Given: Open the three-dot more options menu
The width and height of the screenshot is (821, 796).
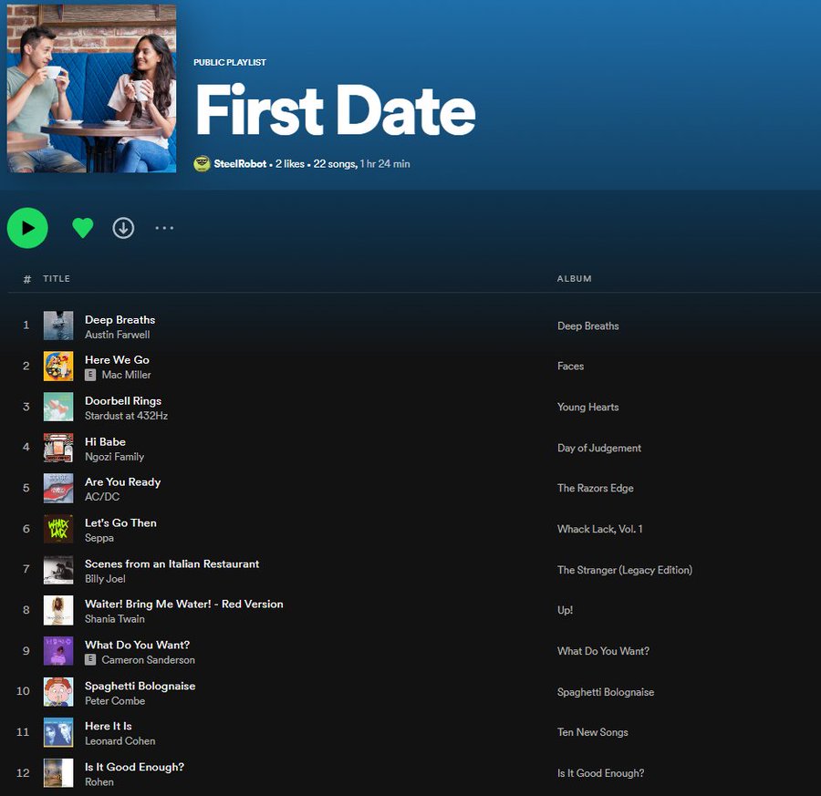Looking at the screenshot, I should [x=164, y=228].
